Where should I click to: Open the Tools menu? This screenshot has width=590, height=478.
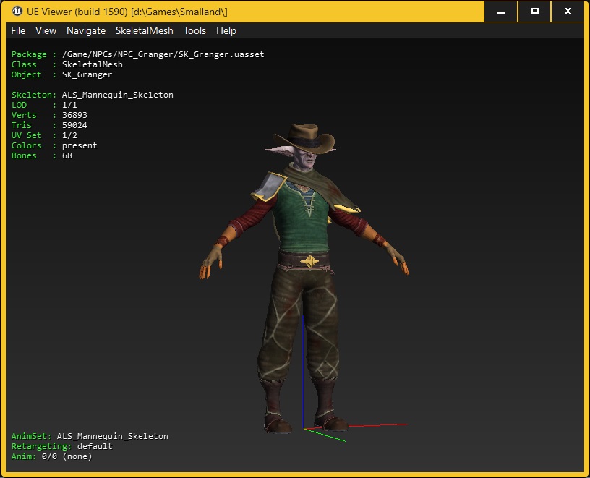click(194, 30)
